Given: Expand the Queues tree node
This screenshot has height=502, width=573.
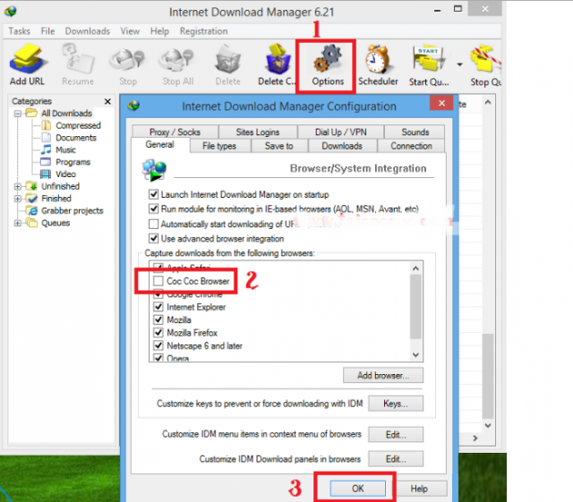Looking at the screenshot, I should (19, 223).
